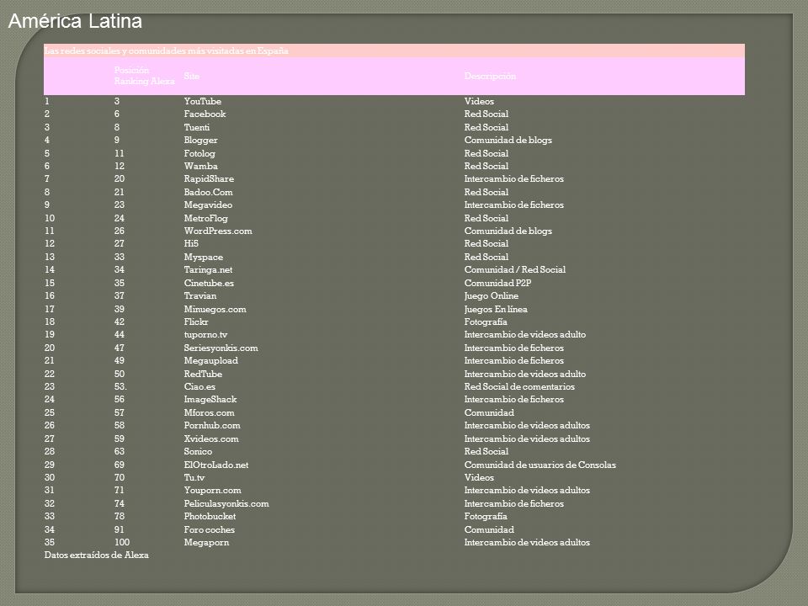The image size is (808, 606).
Task: Select the 'MetroFlog' site cell
Action: (205, 218)
